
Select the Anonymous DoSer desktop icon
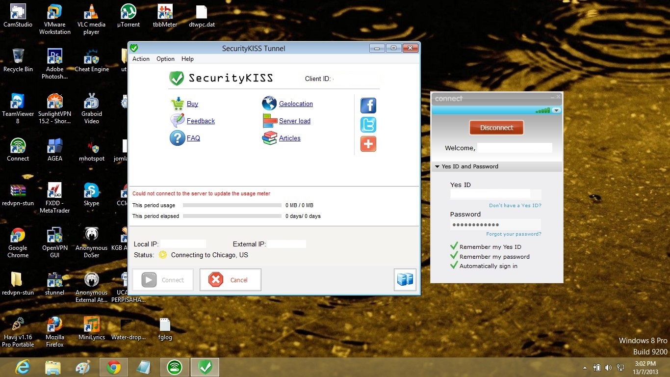pyautogui.click(x=91, y=242)
